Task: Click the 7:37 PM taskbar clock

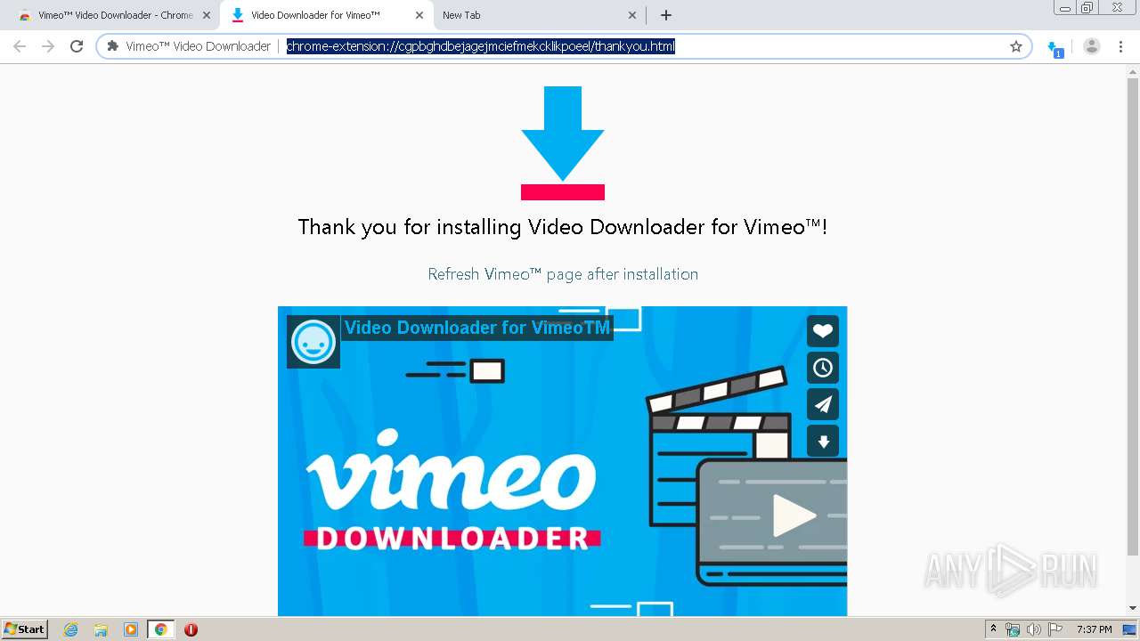Action: coord(1094,629)
